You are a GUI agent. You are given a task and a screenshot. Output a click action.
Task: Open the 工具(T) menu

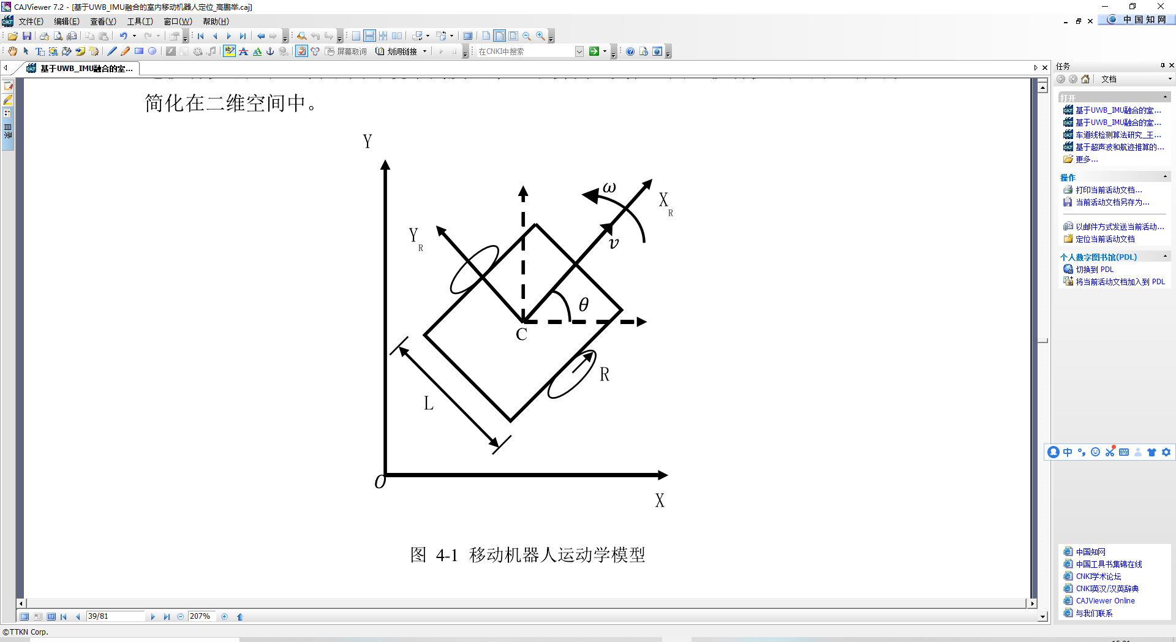pos(139,21)
